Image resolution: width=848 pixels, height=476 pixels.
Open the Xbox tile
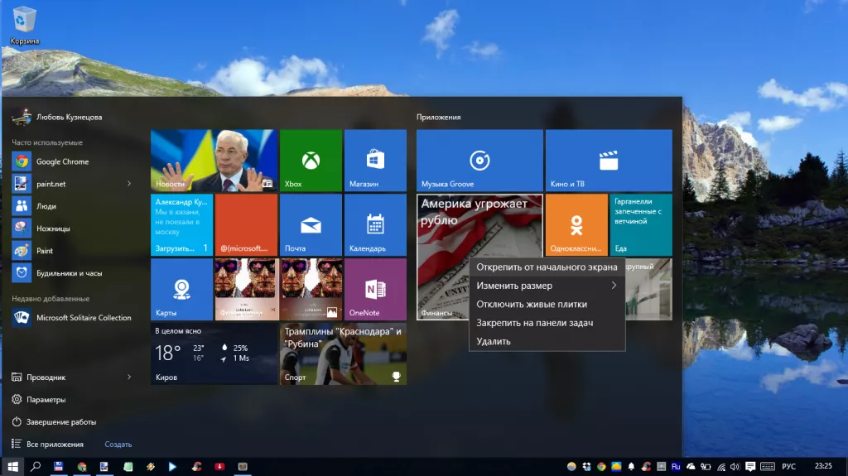(x=311, y=160)
